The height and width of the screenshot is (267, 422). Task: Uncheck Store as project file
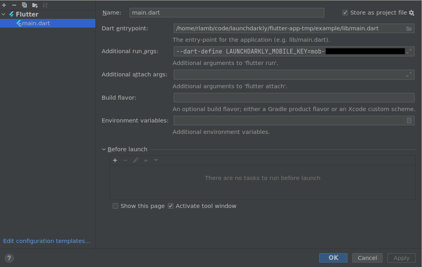coord(345,12)
